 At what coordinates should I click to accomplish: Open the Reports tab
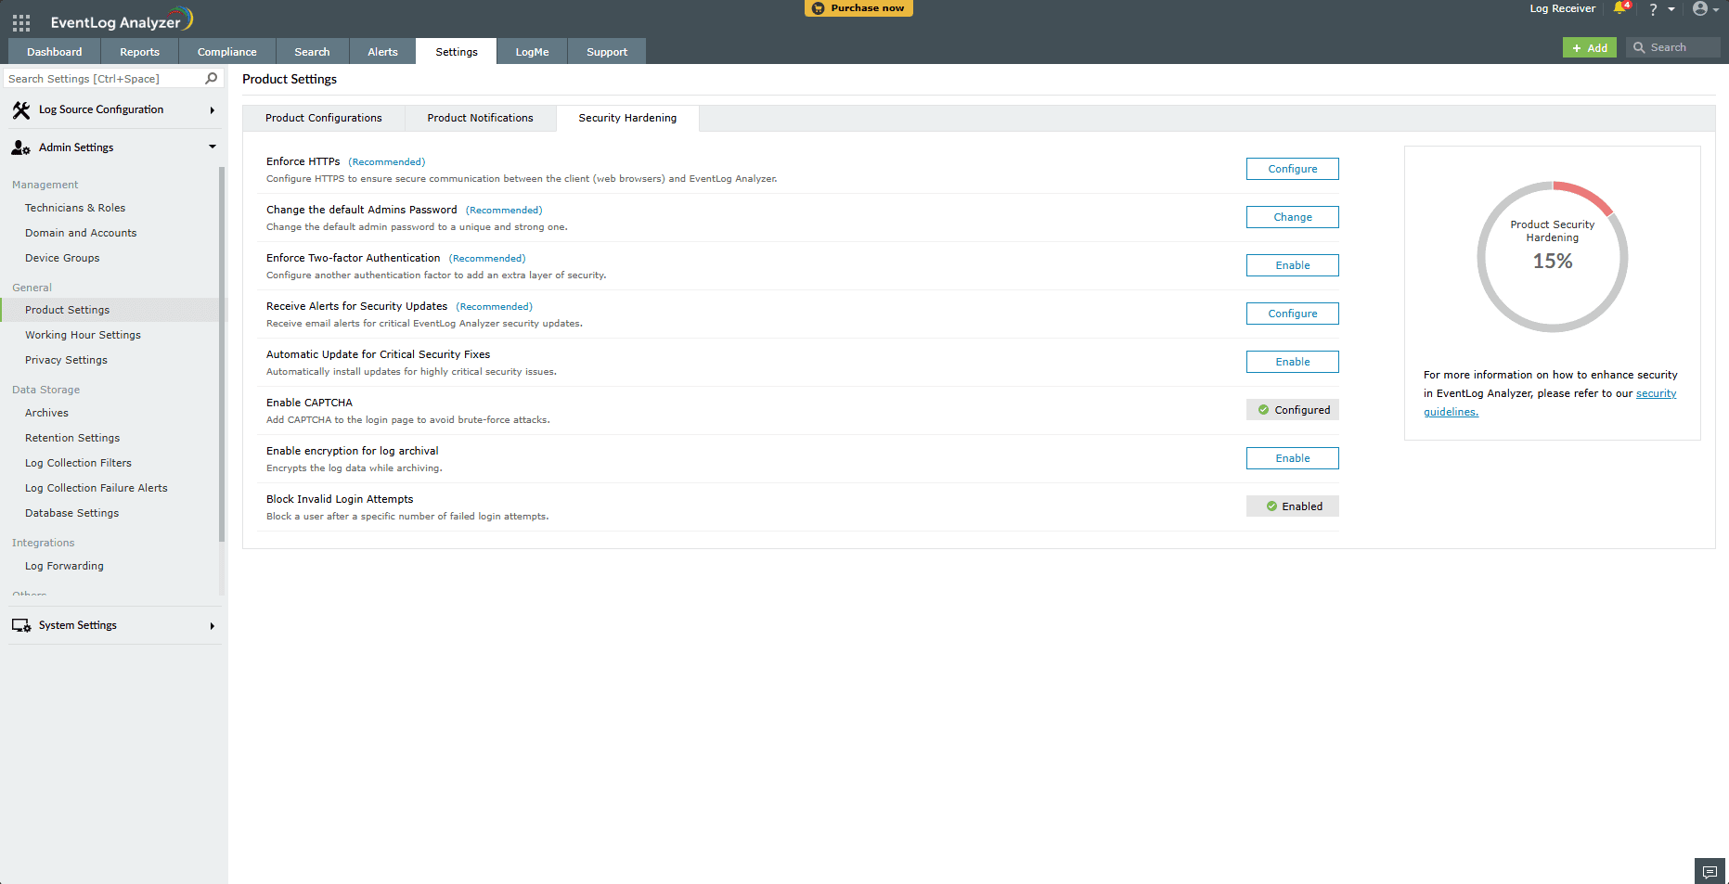tap(140, 52)
